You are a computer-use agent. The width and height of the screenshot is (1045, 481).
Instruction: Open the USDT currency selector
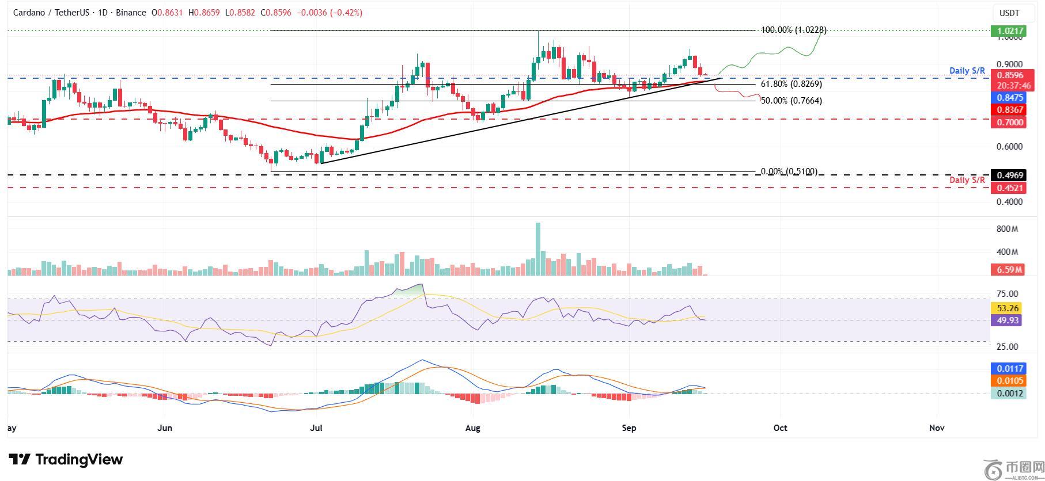(x=1009, y=13)
